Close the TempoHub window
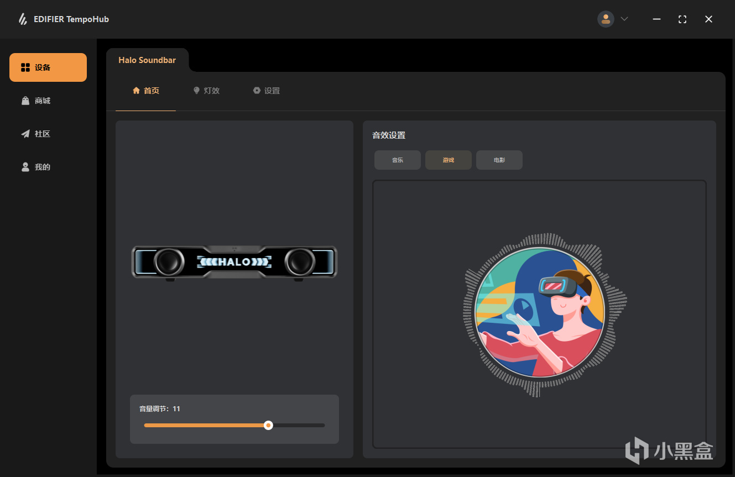The height and width of the screenshot is (477, 735). pyautogui.click(x=708, y=19)
